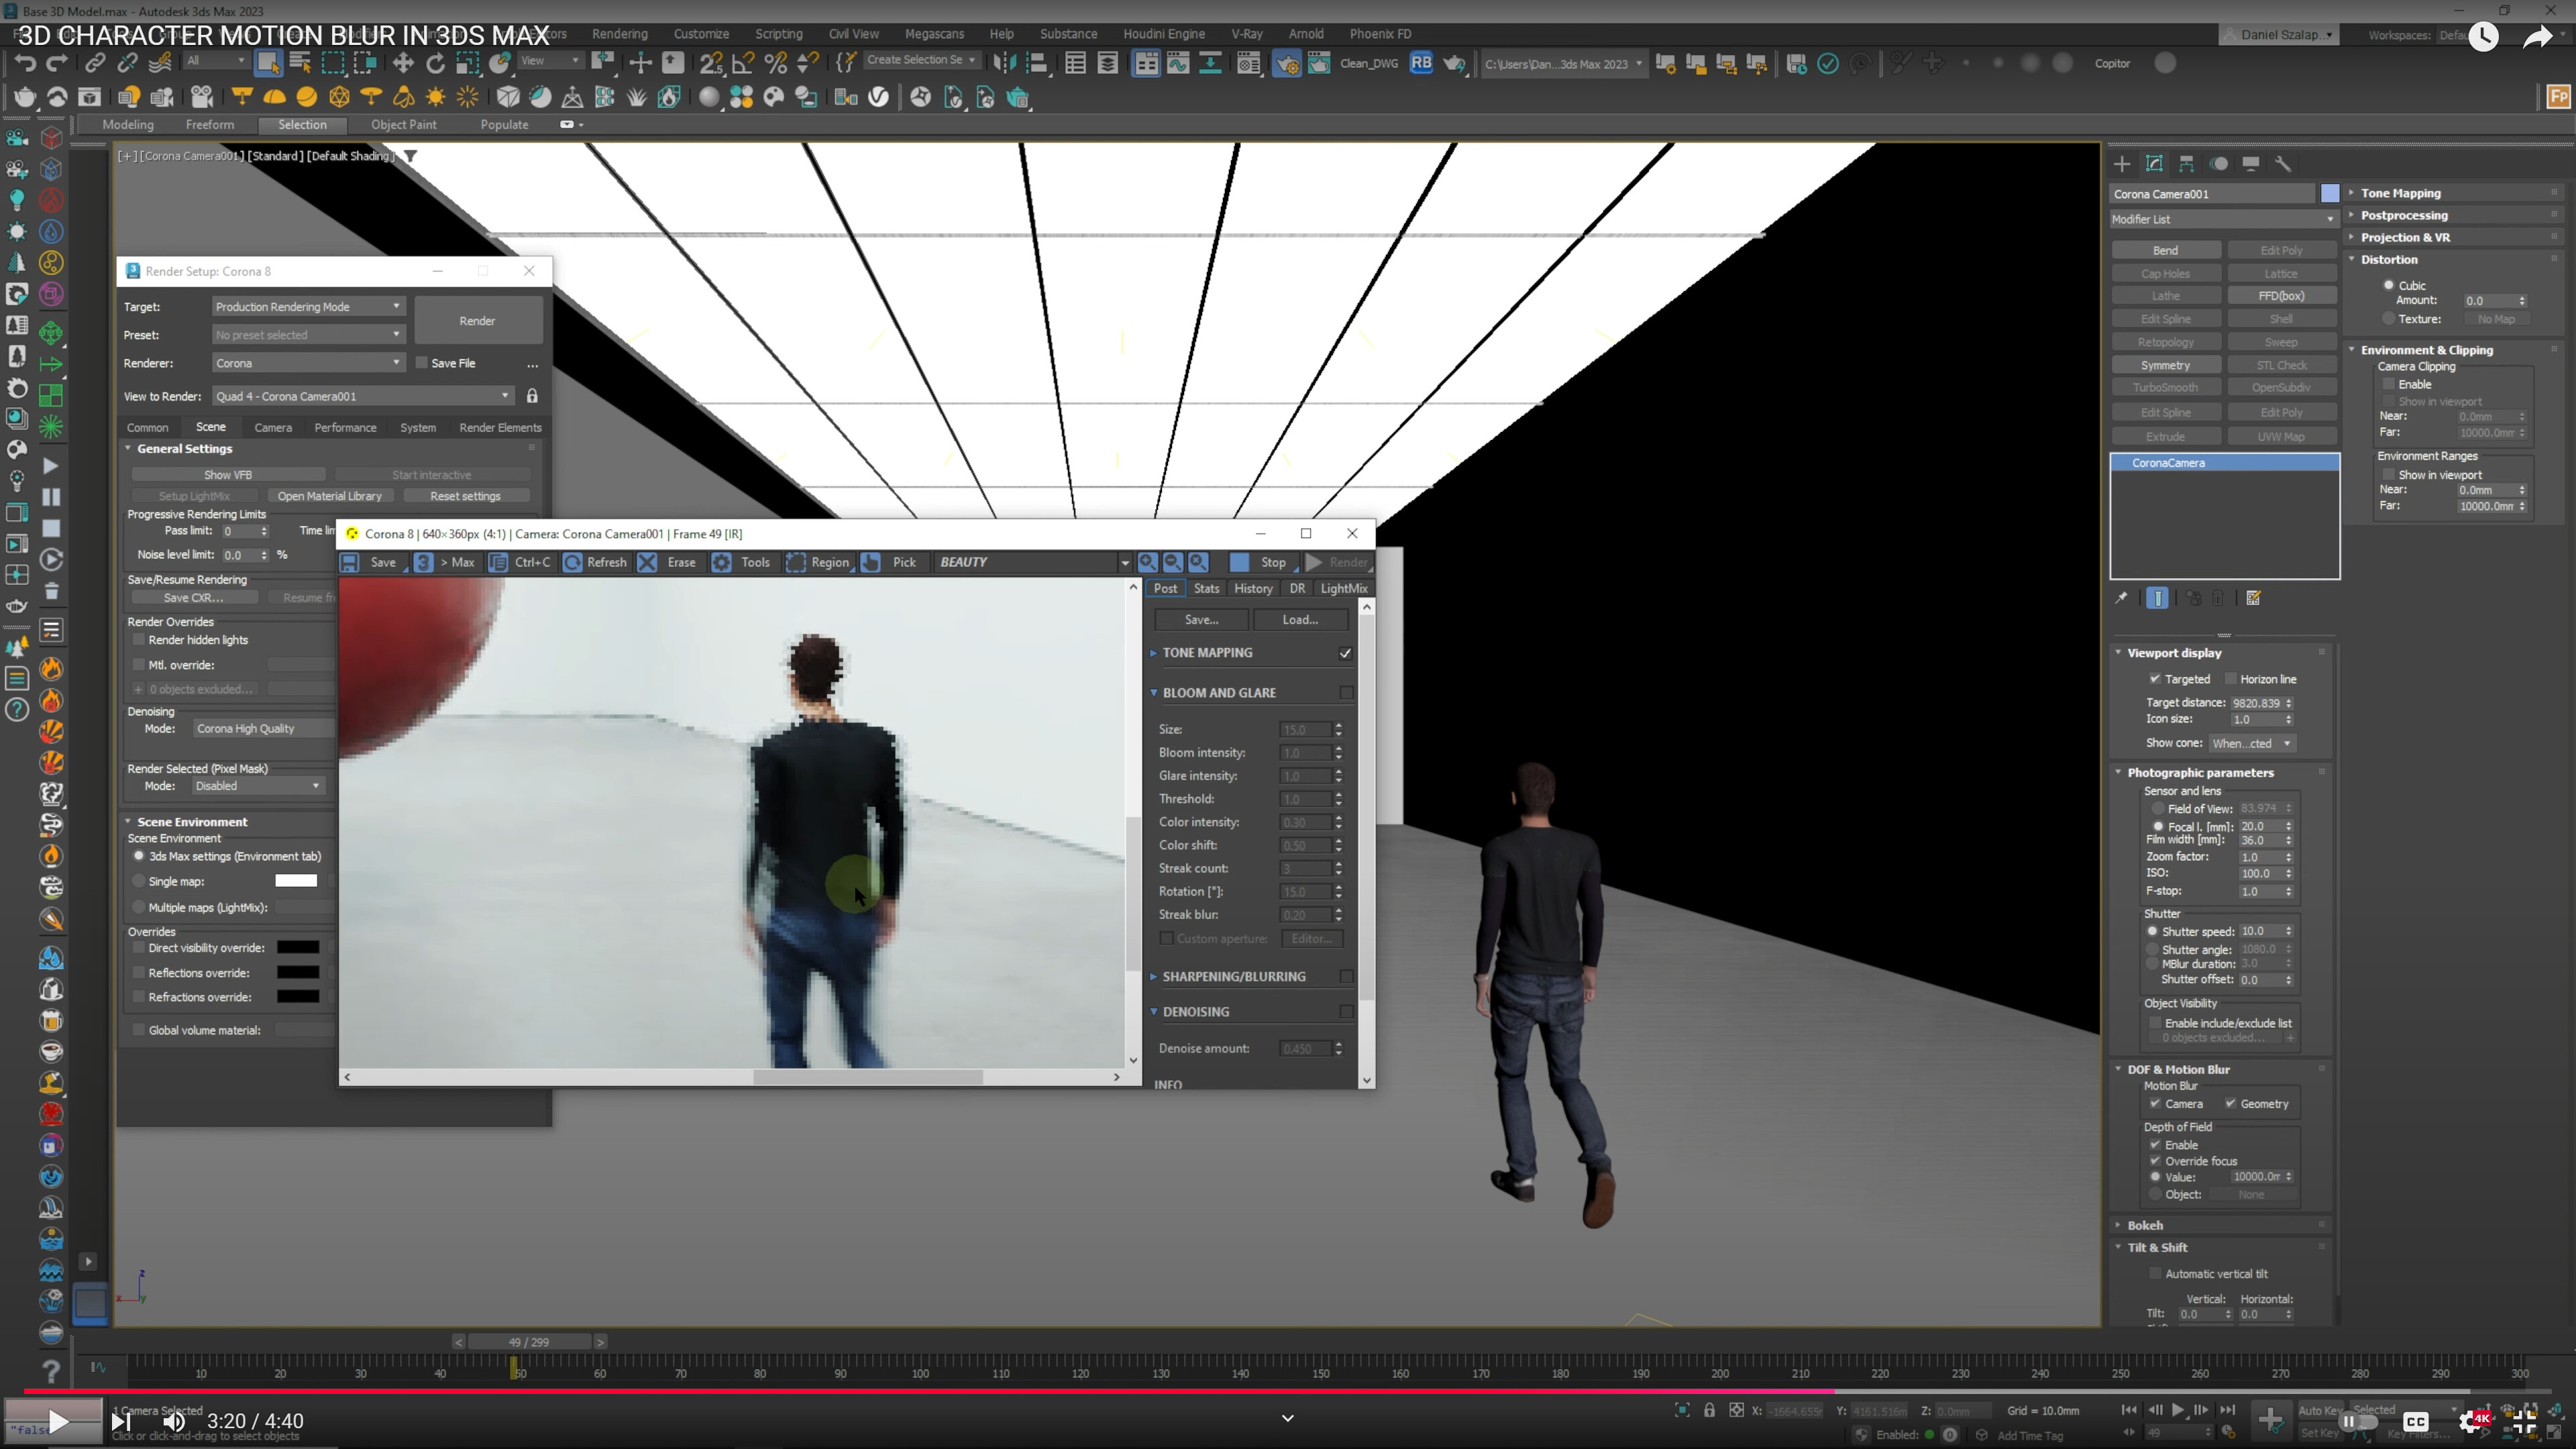Toggle Camera motion blur checkbox
Screen dimensions: 2576x1449
2155,1104
